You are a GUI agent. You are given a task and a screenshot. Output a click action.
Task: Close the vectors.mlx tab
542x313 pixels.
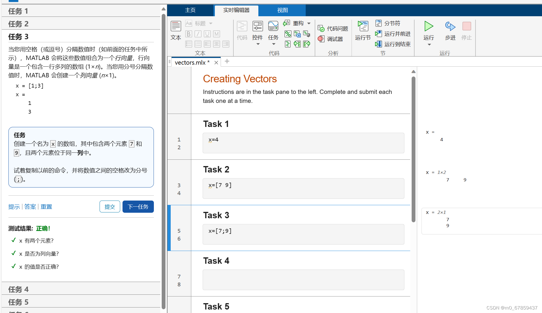click(x=216, y=63)
